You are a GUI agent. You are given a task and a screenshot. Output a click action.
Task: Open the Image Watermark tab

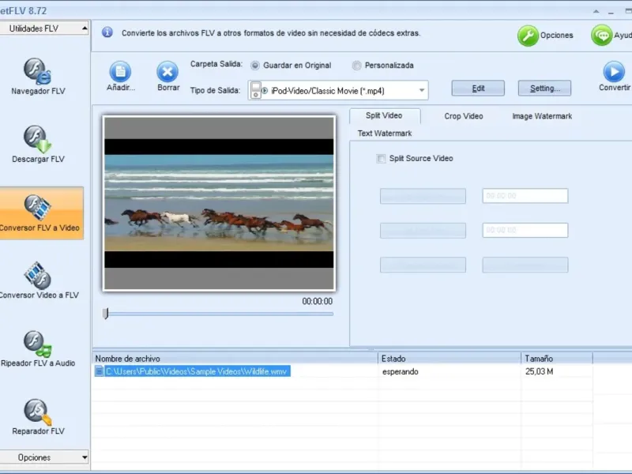click(542, 116)
